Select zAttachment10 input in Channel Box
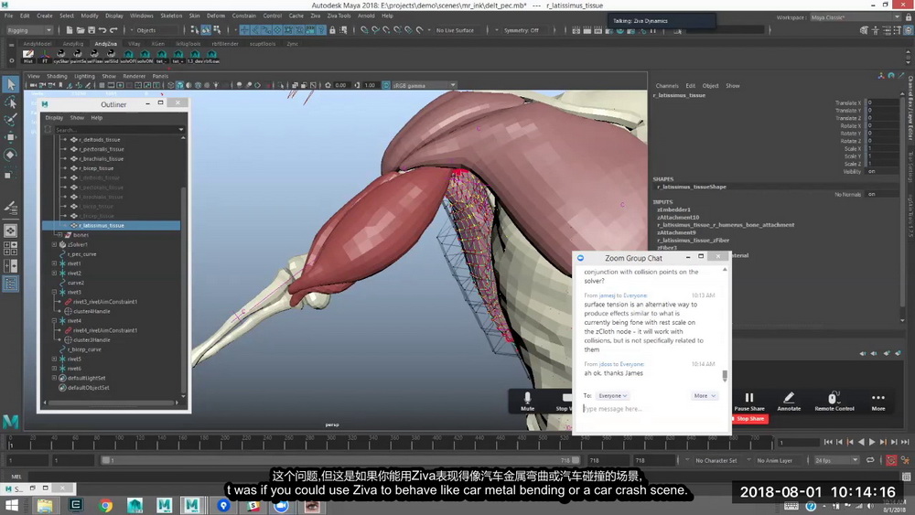Screen dimensions: 915x515 [x=677, y=218]
